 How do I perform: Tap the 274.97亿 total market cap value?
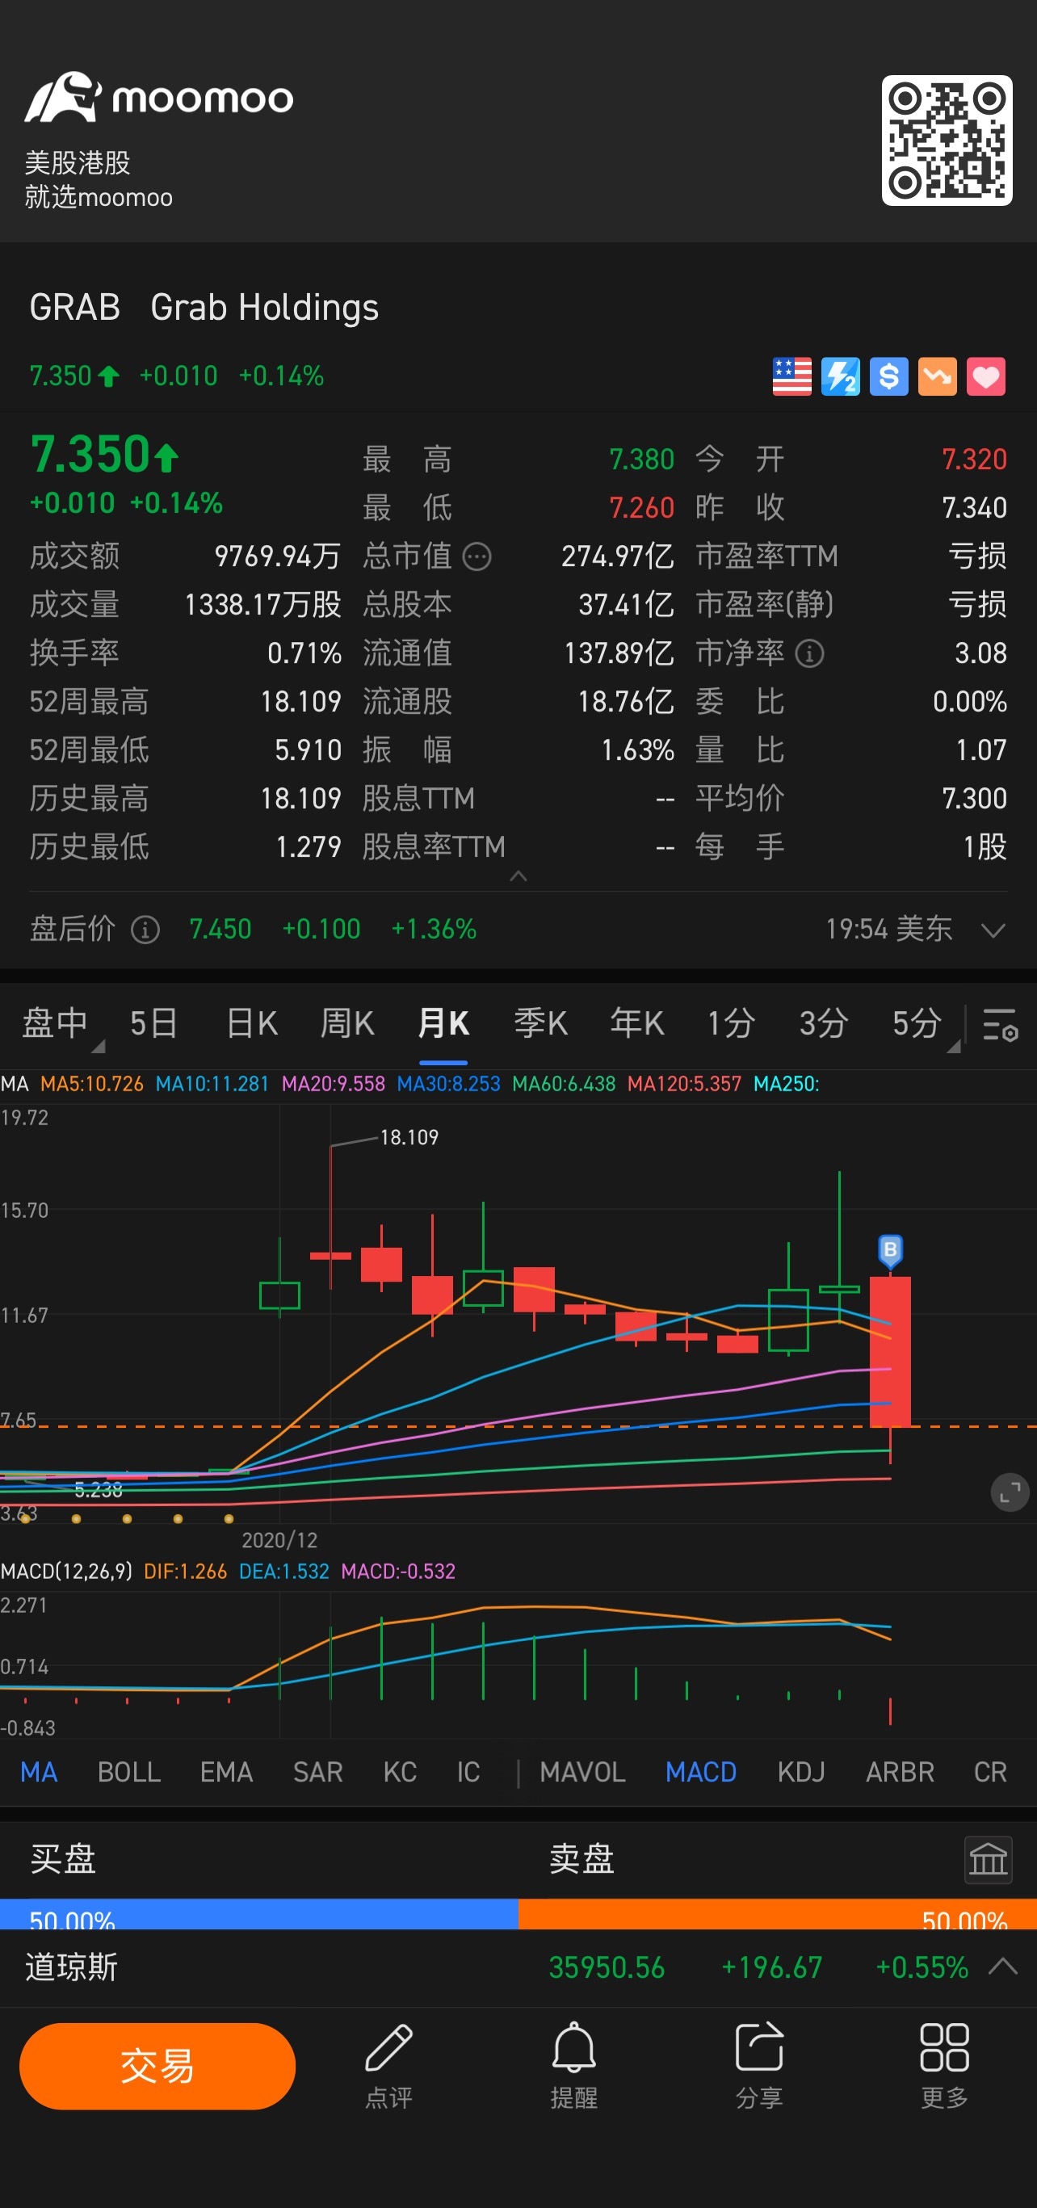[617, 556]
